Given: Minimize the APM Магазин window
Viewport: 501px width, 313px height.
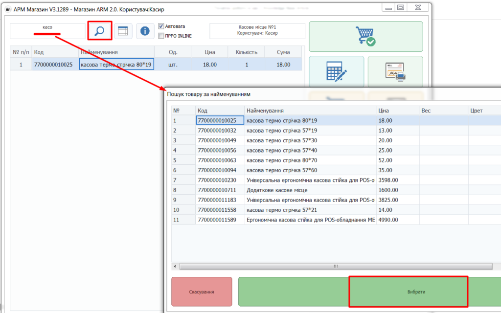Looking at the screenshot, I should [x=388, y=8].
